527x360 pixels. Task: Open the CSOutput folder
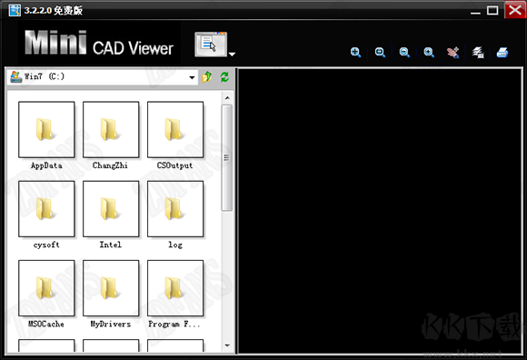175,130
